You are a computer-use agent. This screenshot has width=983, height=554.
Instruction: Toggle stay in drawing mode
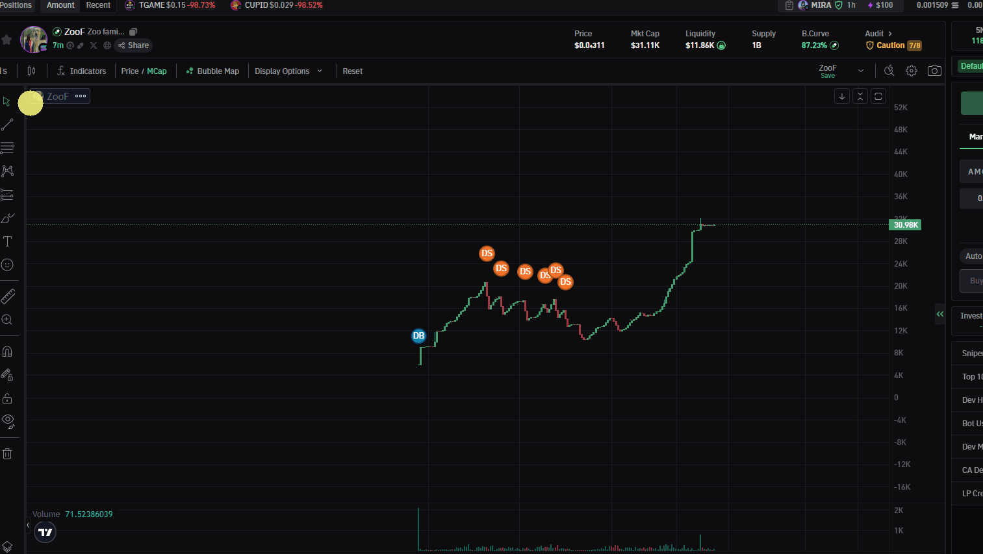point(7,375)
